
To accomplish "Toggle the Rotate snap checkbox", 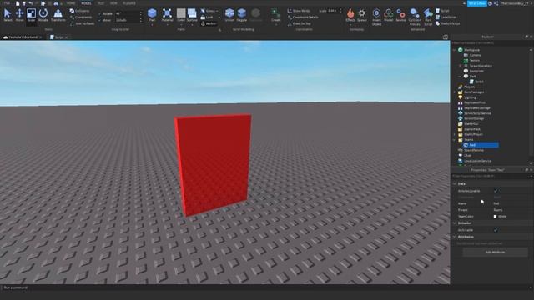I will [99, 13].
